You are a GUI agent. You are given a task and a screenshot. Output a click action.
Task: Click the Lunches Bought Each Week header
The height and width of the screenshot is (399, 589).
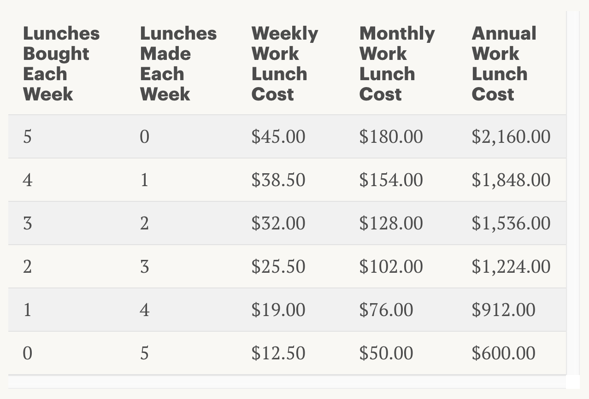coord(61,64)
